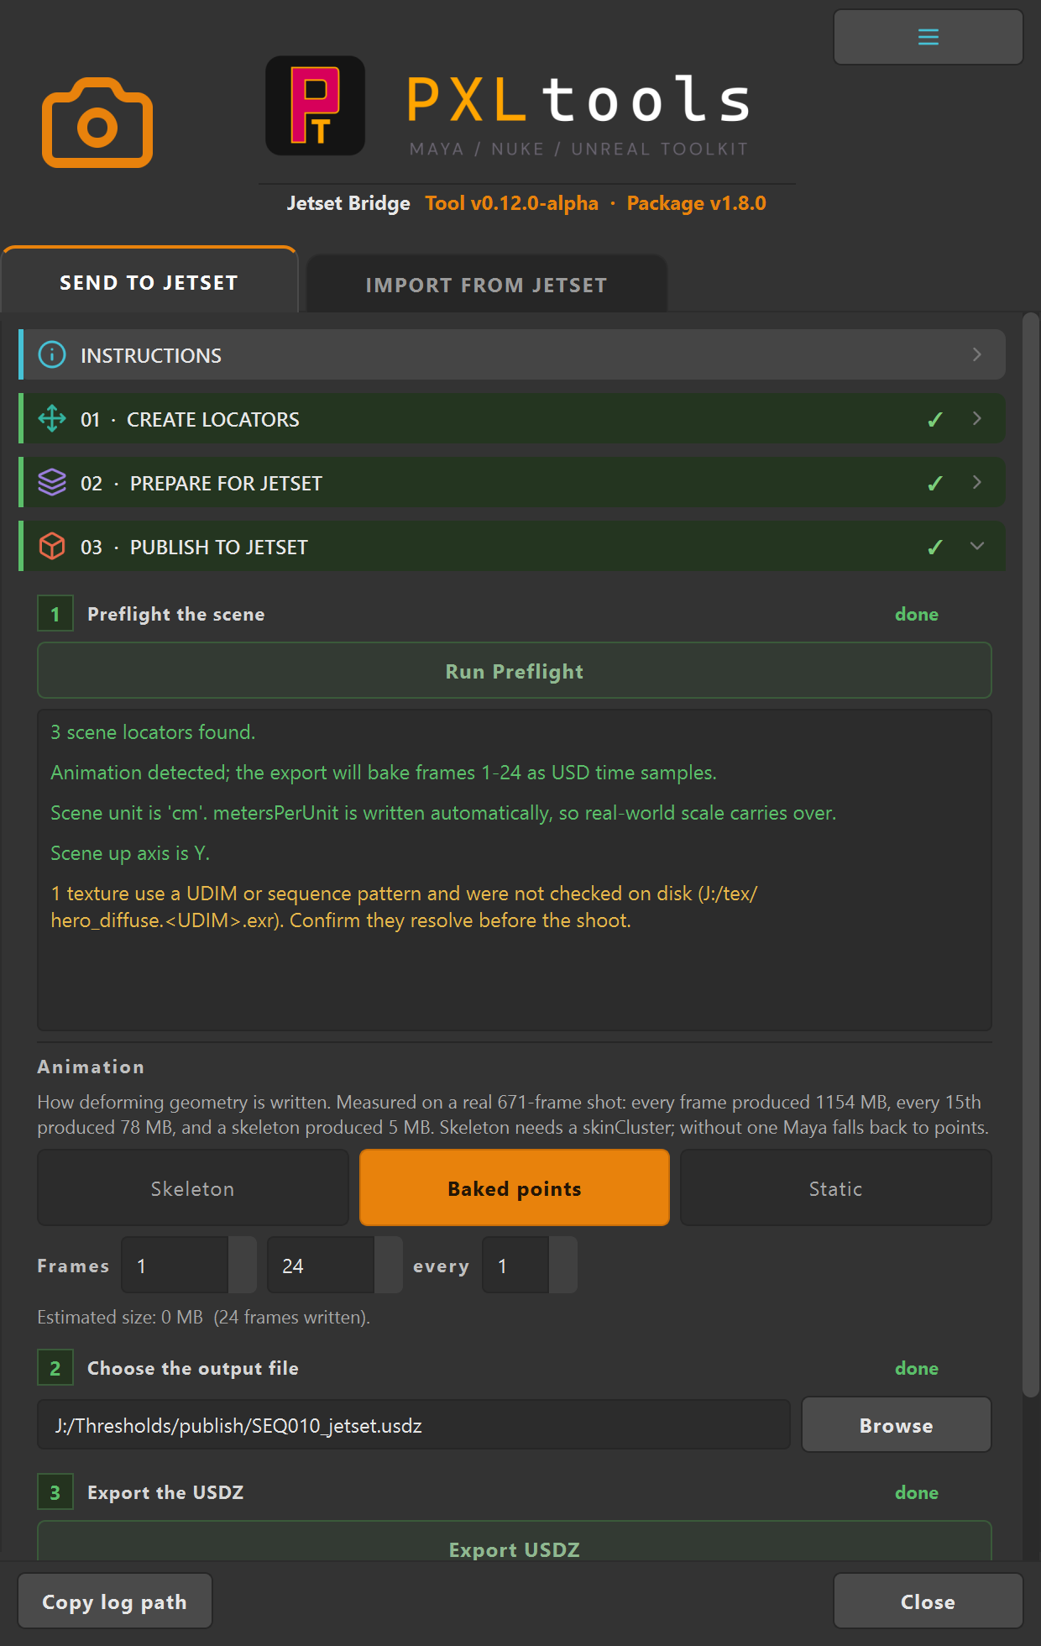Click the 'Estimated size: 0 MB' text
The height and width of the screenshot is (1646, 1041).
[x=120, y=1317]
